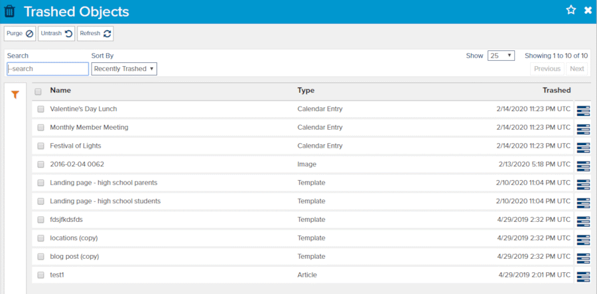Click the trash can icon in title bar
597x294 pixels.
pyautogui.click(x=9, y=11)
